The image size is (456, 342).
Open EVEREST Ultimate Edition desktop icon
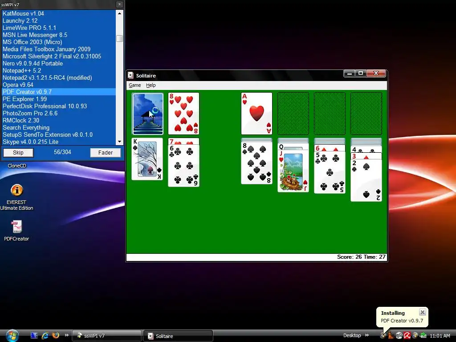(x=16, y=197)
